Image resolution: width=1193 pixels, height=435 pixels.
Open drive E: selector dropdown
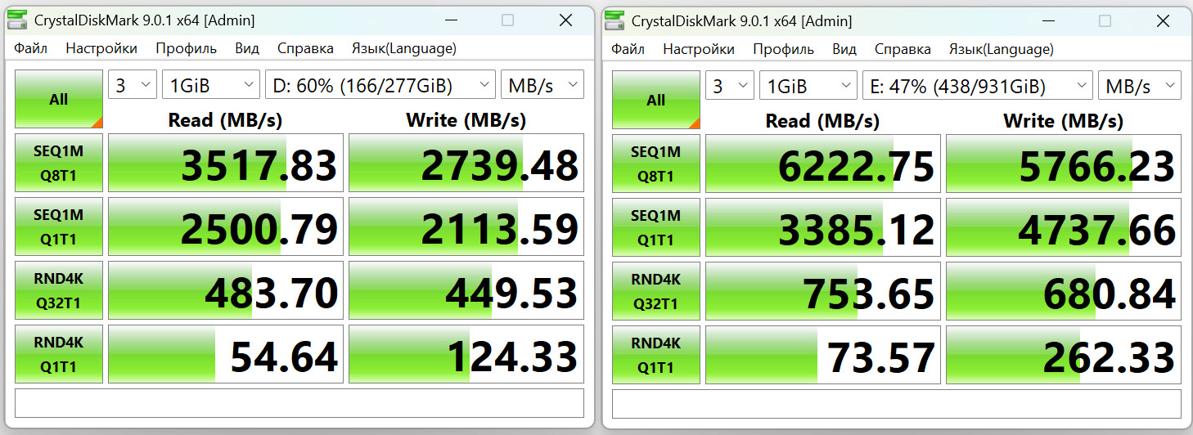pyautogui.click(x=978, y=85)
